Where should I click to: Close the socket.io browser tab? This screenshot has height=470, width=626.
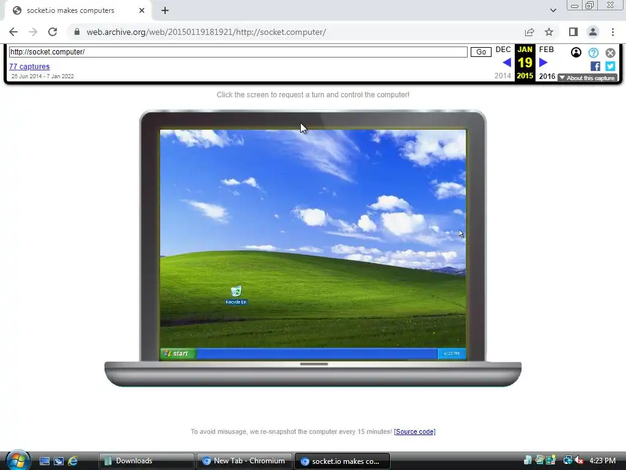pos(142,10)
